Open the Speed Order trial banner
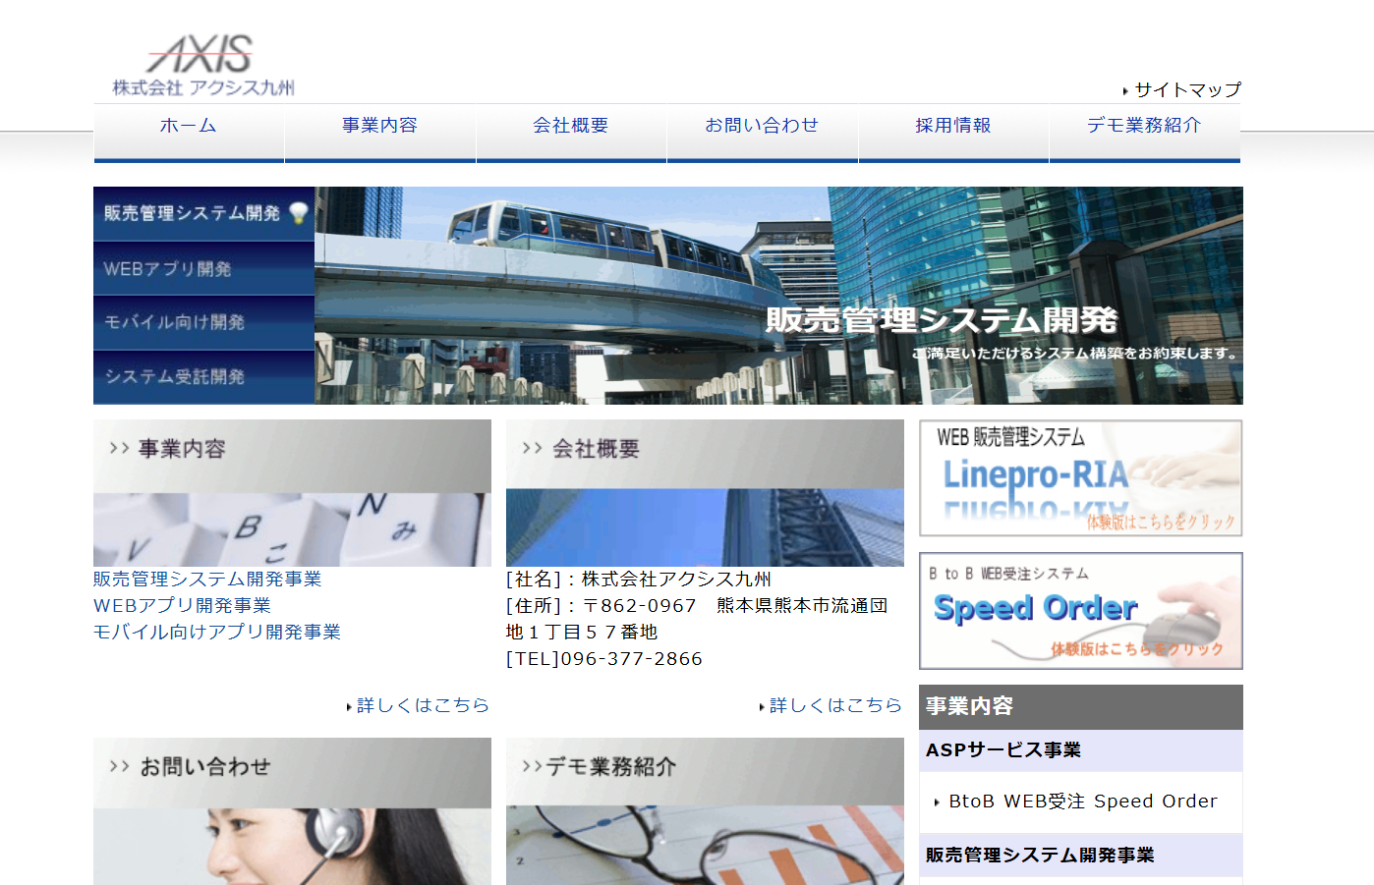Image resolution: width=1374 pixels, height=885 pixels. tap(1079, 611)
